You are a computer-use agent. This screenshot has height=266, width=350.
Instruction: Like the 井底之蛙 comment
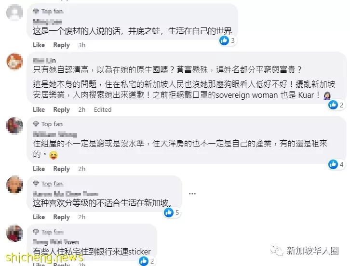pyautogui.click(x=39, y=45)
